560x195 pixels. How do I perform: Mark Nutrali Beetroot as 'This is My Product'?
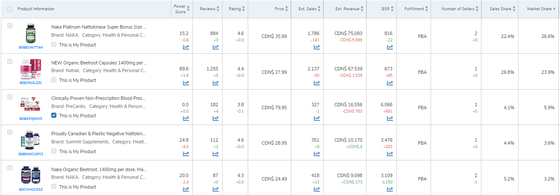click(54, 80)
